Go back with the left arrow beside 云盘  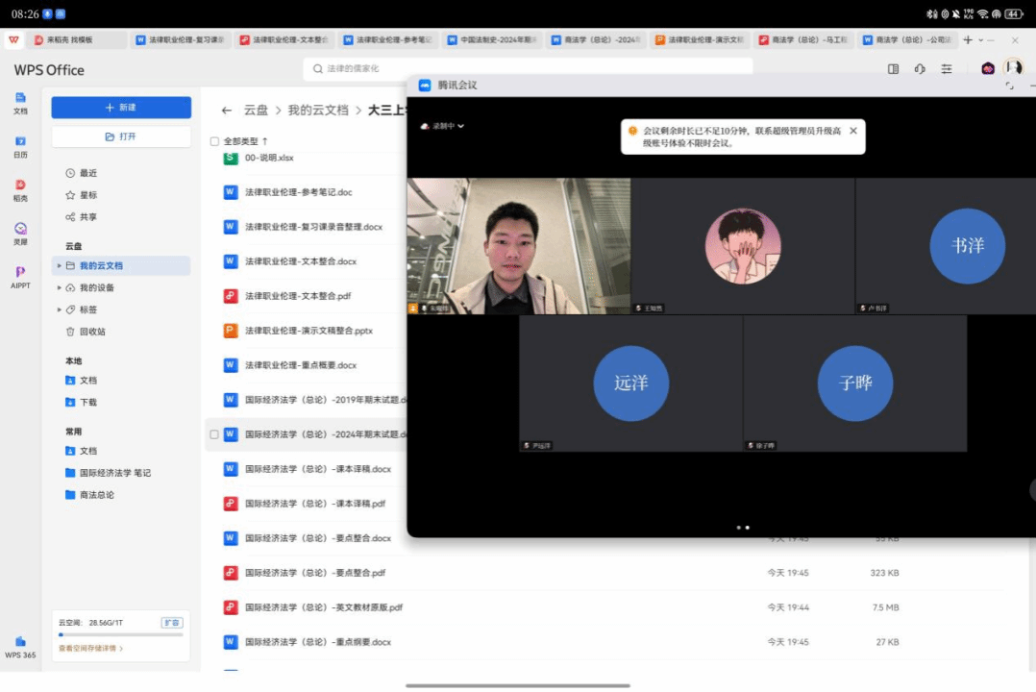click(227, 111)
